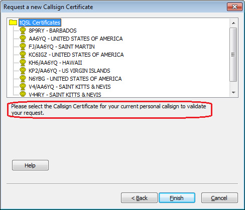Click the FJ/AA6YQ Saint Martin certificate icon
245x210 pixels.
[23, 47]
